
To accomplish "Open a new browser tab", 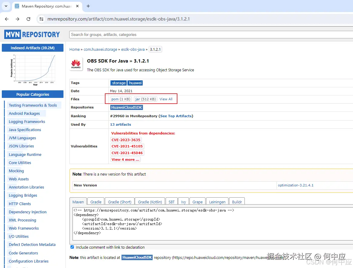I will tap(88, 6).
